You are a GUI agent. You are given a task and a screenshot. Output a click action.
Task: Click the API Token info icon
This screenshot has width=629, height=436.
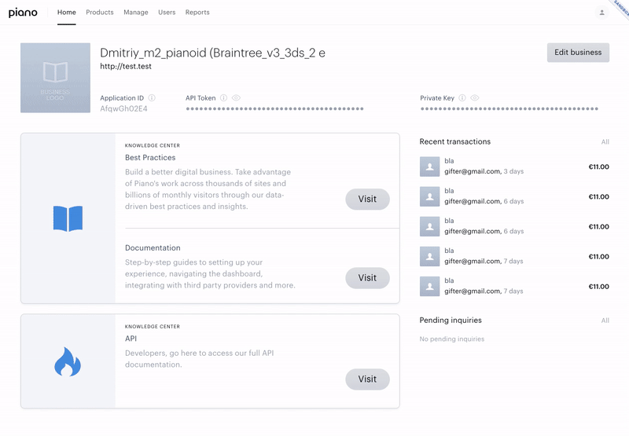pyautogui.click(x=223, y=97)
